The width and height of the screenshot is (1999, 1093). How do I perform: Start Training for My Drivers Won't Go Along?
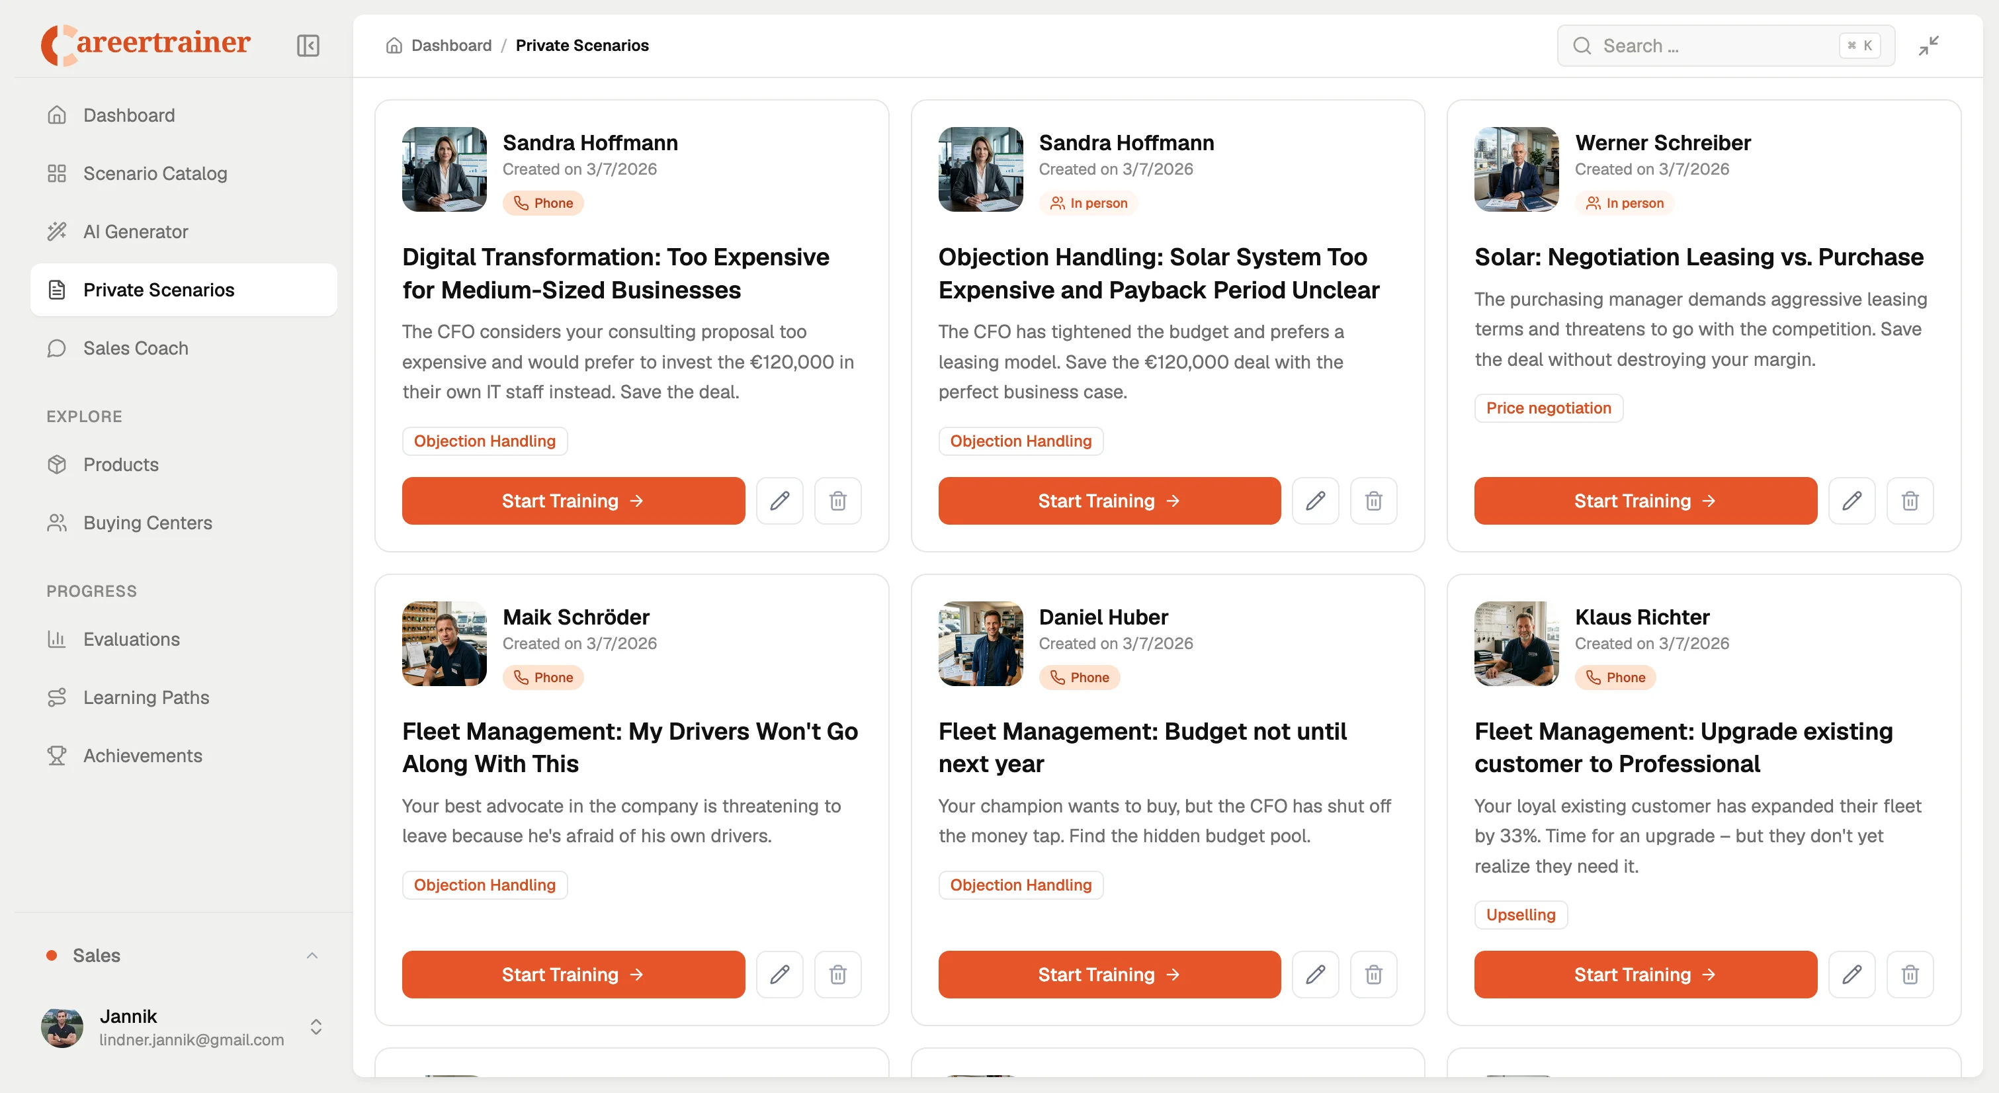point(573,974)
